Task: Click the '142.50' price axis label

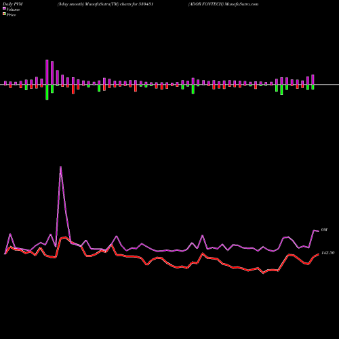Action: click(x=327, y=253)
